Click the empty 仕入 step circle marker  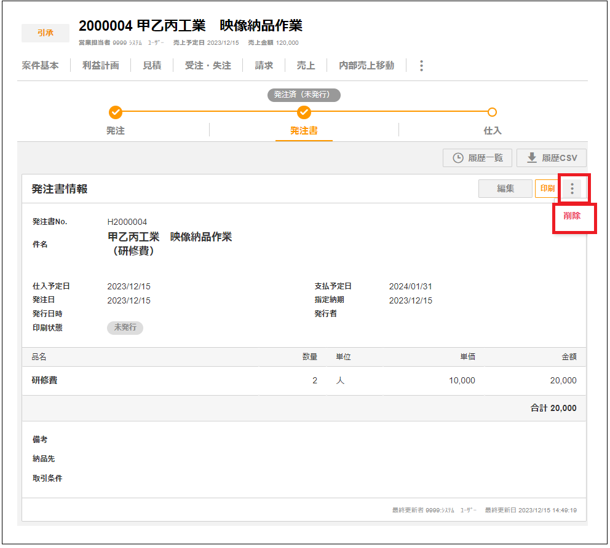492,113
